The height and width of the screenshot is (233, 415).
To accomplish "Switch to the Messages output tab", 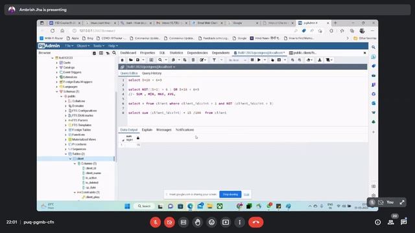I will tap(164, 129).
